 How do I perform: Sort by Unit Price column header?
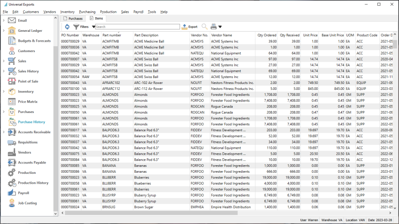point(310,35)
